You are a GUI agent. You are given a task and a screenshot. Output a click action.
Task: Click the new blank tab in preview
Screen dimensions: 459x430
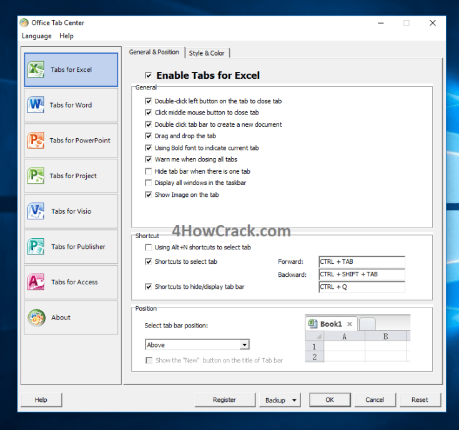coord(367,324)
